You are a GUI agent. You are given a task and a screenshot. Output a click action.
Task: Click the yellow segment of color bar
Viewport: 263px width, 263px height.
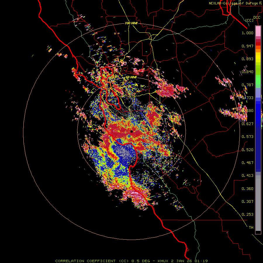[x=258, y=57]
